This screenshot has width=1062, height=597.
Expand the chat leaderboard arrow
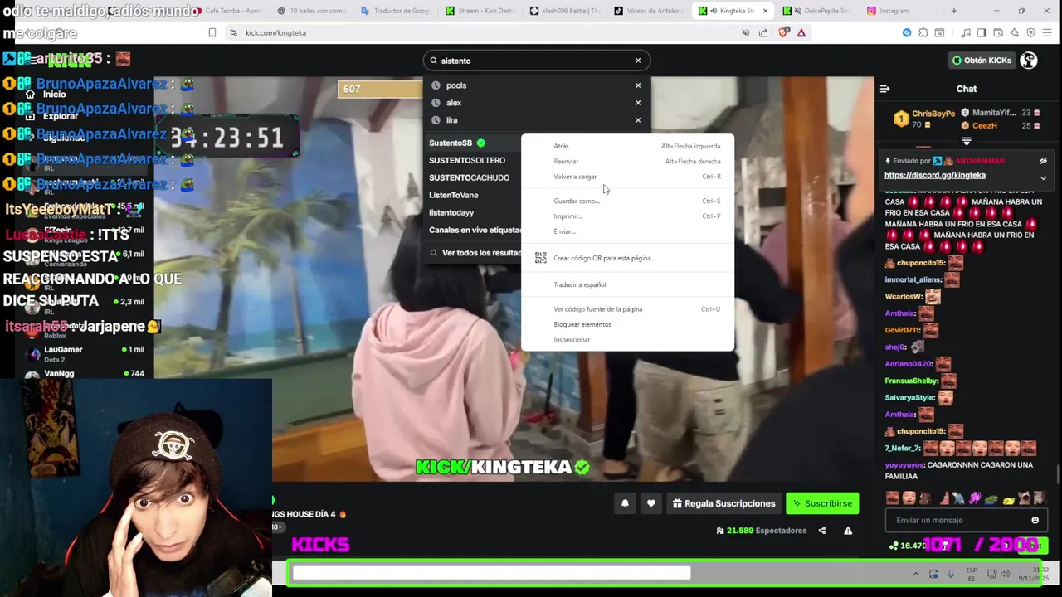coord(967,141)
